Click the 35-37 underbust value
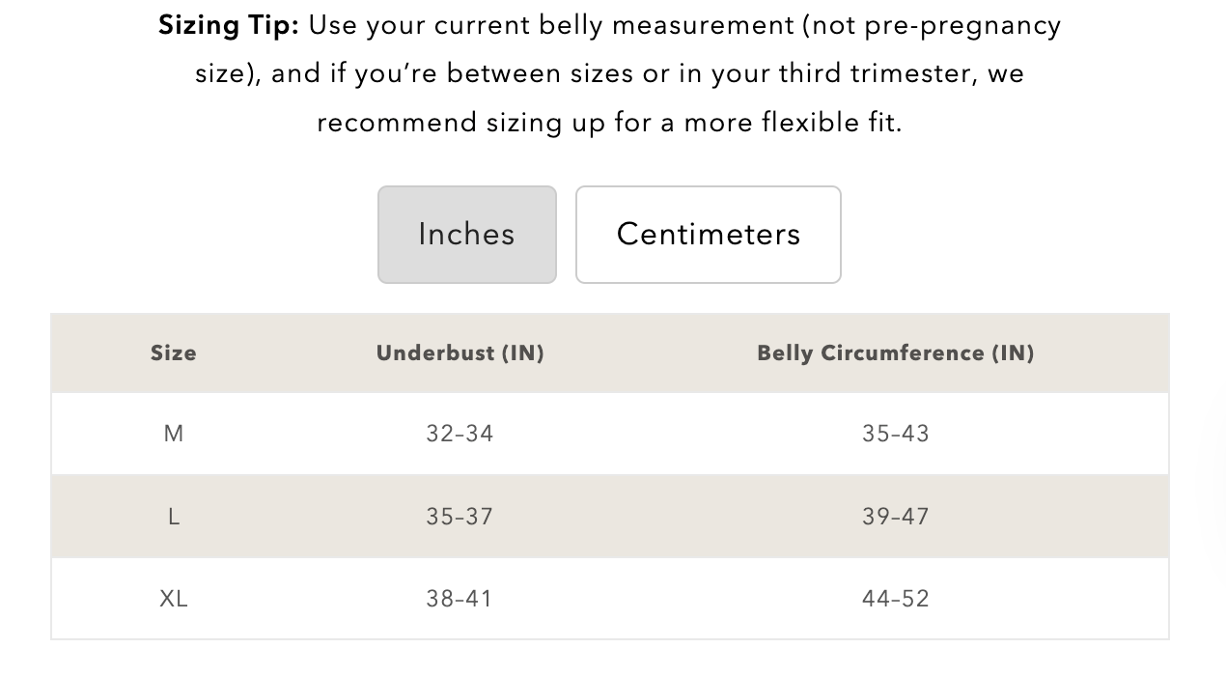The height and width of the screenshot is (676, 1226). pyautogui.click(x=460, y=517)
